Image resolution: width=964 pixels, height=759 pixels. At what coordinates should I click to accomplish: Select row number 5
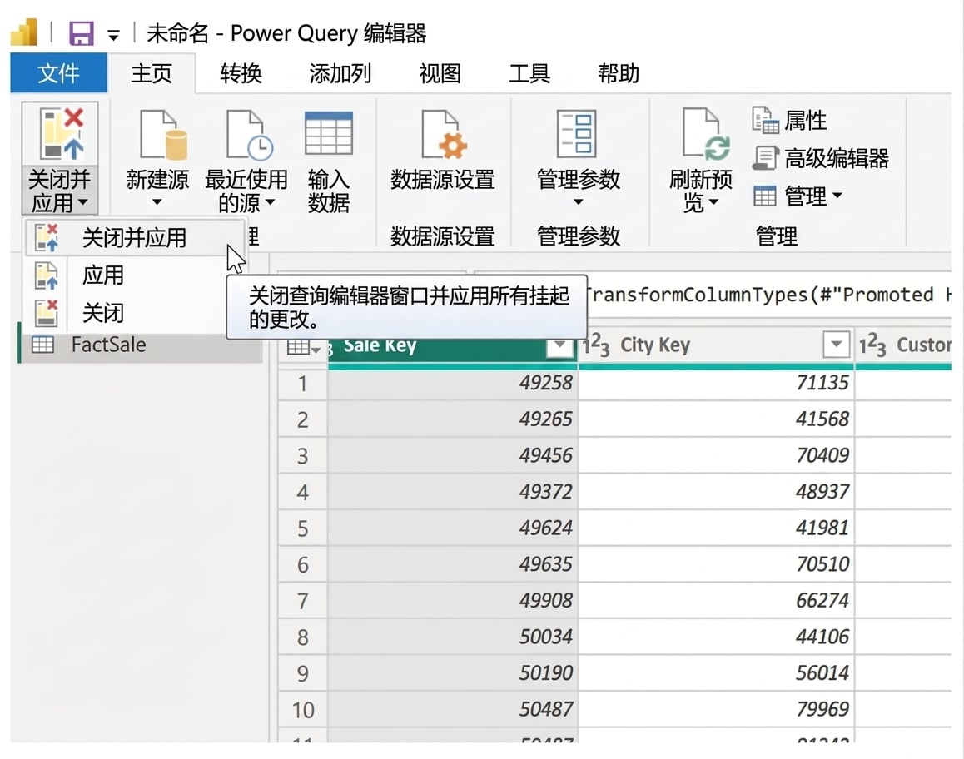pyautogui.click(x=302, y=528)
